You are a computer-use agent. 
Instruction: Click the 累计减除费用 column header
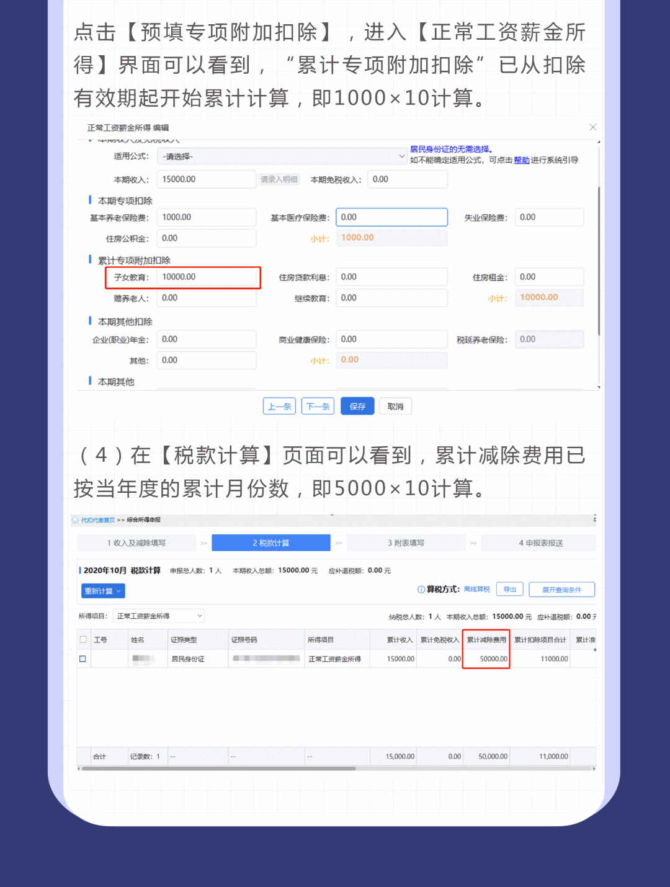click(x=486, y=640)
